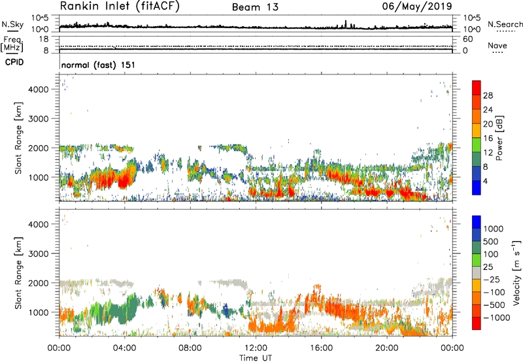The image size is (523, 362).
Task: Click the '3000' tick on the velocity panel axis
Action: [39, 254]
